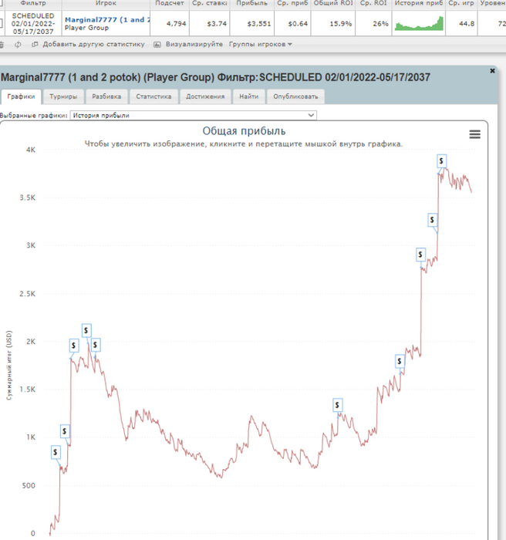Image resolution: width=506 pixels, height=540 pixels.
Task: Open the chart hamburger menu
Action: coord(474,134)
